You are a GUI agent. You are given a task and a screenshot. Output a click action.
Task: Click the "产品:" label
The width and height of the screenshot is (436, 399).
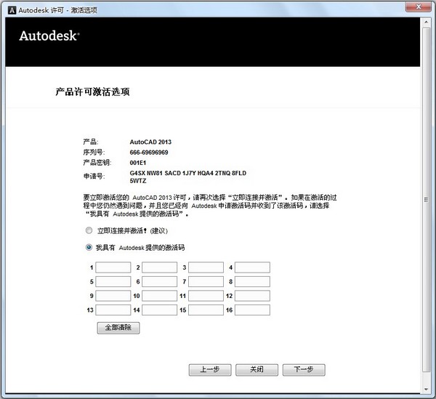(x=90, y=142)
